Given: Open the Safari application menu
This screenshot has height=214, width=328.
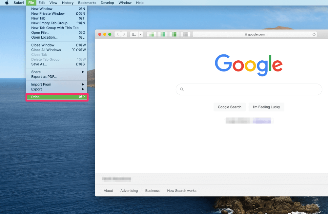Looking at the screenshot, I should pos(19,3).
